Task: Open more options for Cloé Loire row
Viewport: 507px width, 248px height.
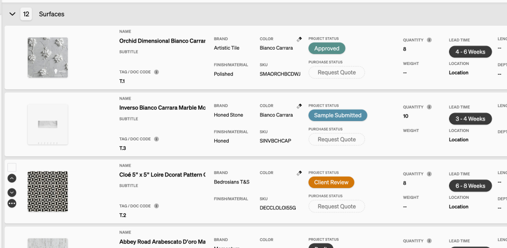Action: (x=12, y=203)
